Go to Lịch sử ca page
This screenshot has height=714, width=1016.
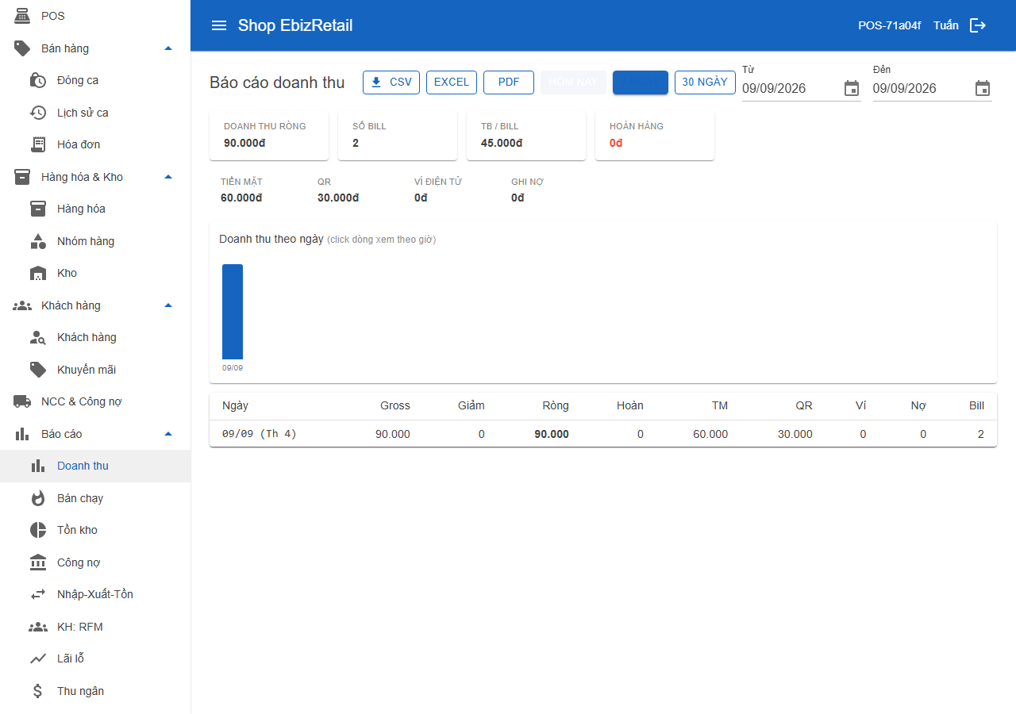pyautogui.click(x=95, y=113)
